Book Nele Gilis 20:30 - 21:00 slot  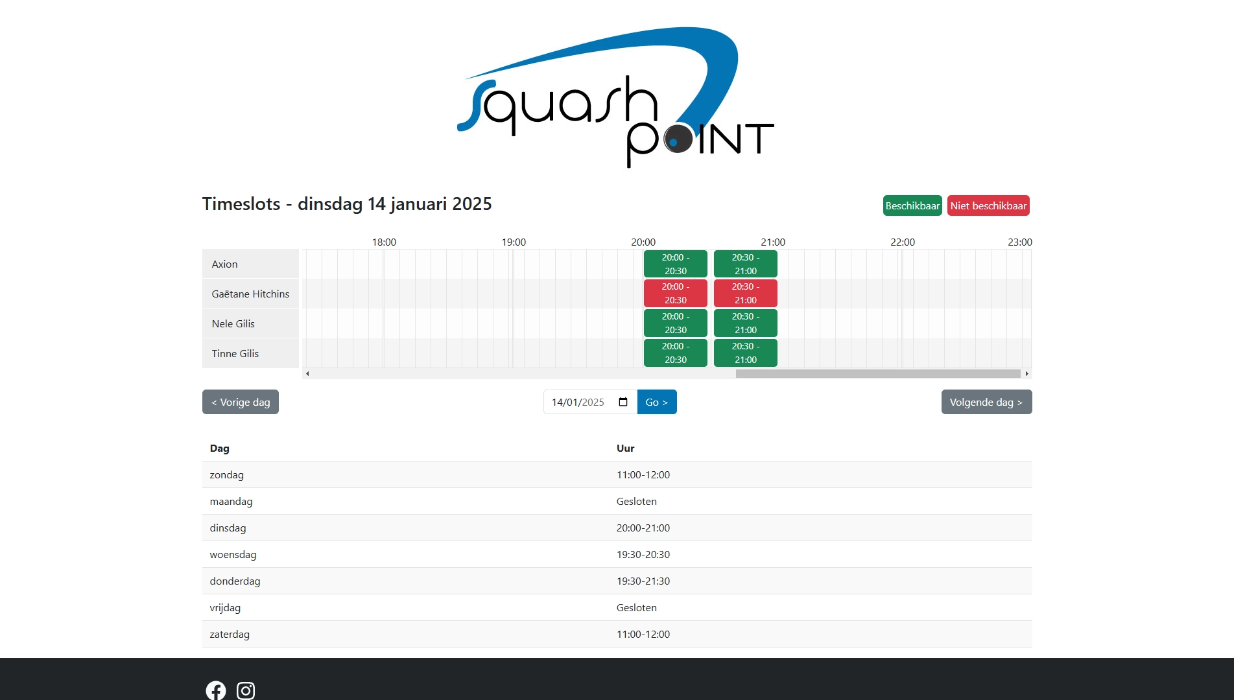tap(745, 323)
